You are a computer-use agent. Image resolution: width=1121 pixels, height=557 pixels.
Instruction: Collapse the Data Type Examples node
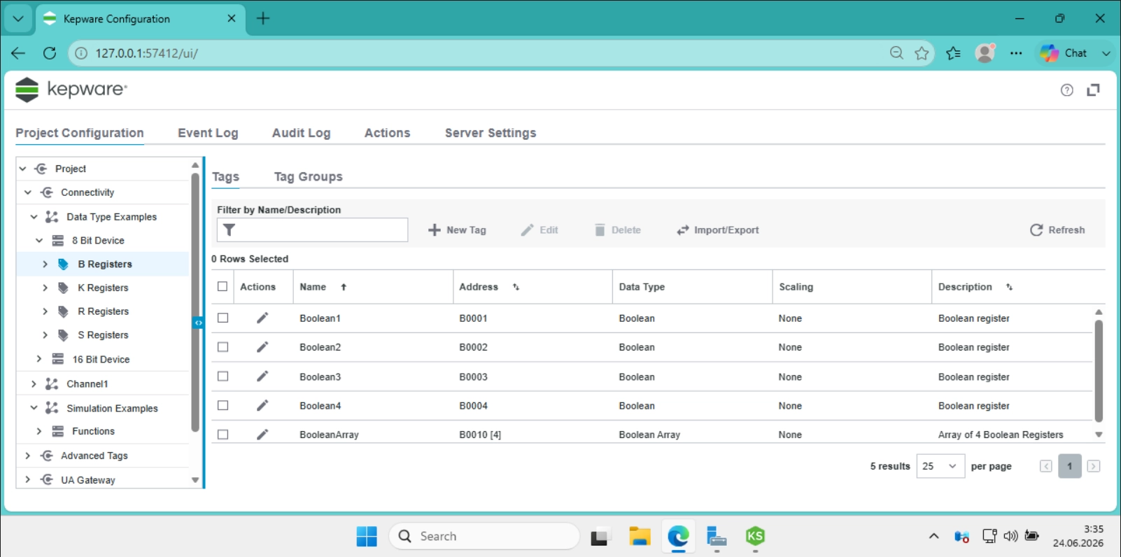[x=34, y=217]
